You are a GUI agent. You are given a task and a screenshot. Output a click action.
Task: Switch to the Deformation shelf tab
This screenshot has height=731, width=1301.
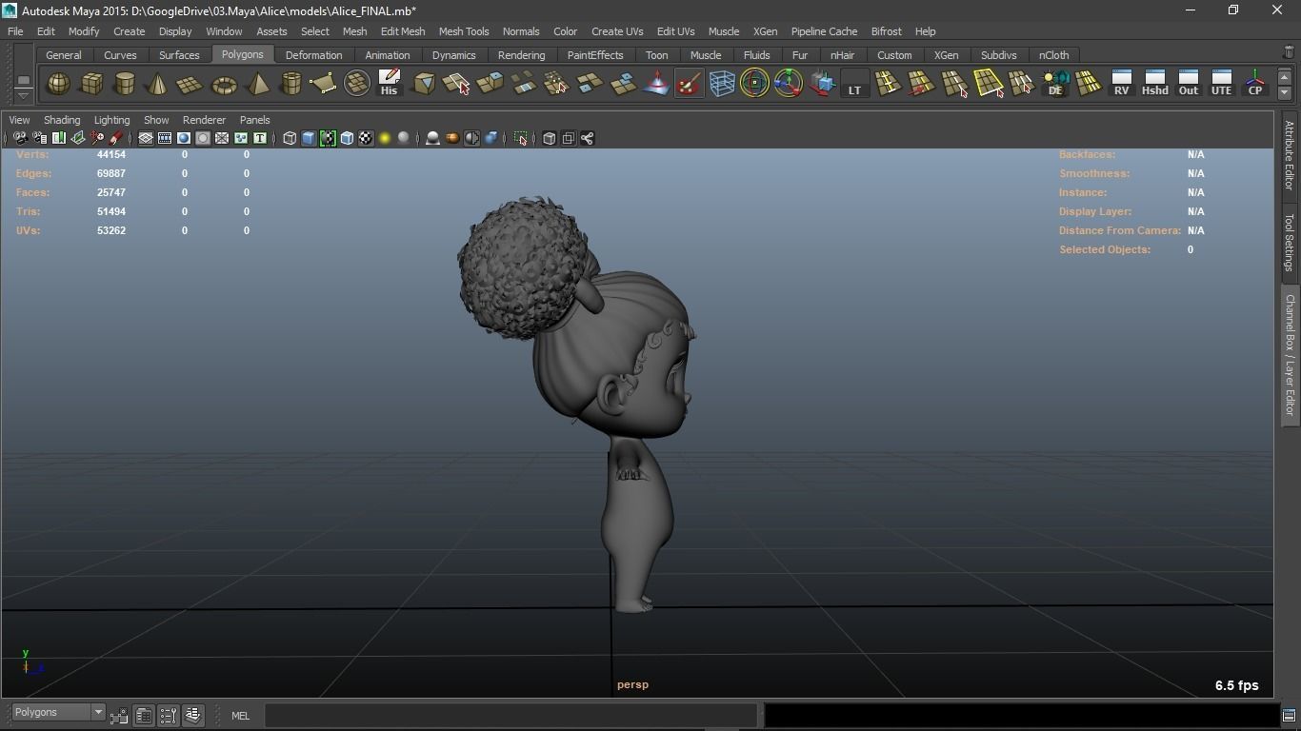(313, 55)
